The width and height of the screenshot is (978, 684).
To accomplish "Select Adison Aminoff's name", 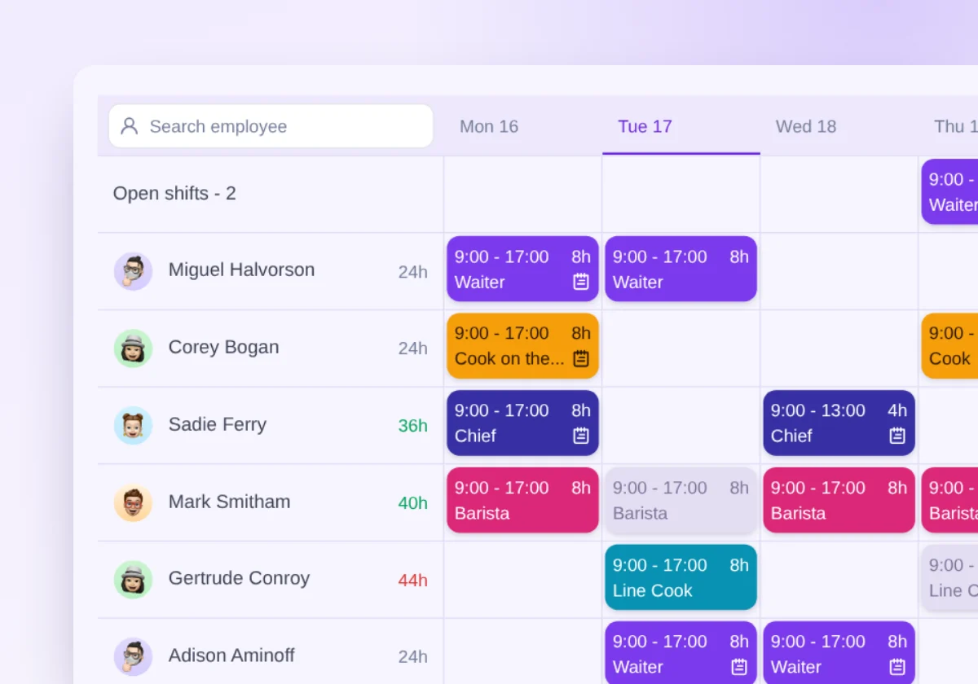I will tap(231, 655).
